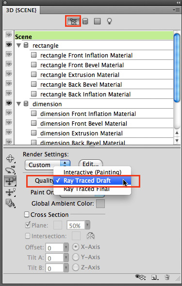Collapse the rectangle mesh disclosure triangle
The image size is (182, 286).
pos(19,45)
